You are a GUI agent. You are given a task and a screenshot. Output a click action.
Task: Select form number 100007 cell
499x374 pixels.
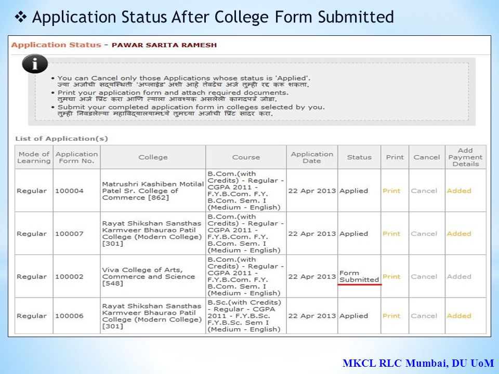click(77, 233)
